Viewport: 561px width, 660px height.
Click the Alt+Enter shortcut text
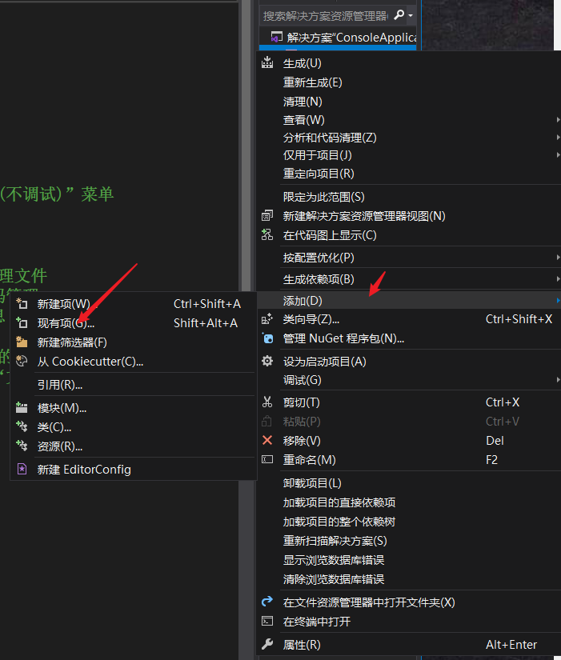511,645
